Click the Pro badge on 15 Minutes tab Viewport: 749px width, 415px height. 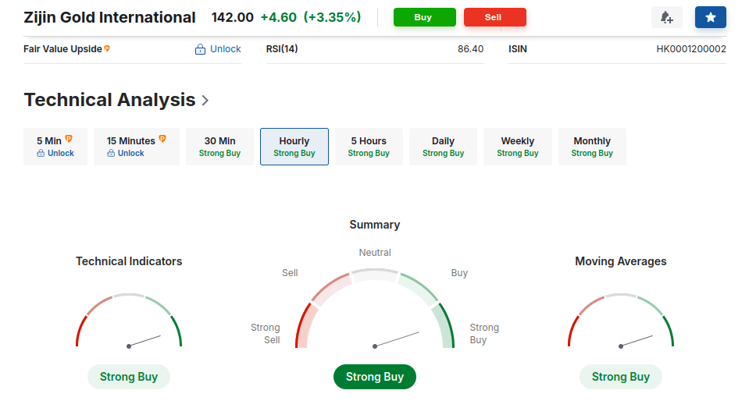point(162,139)
